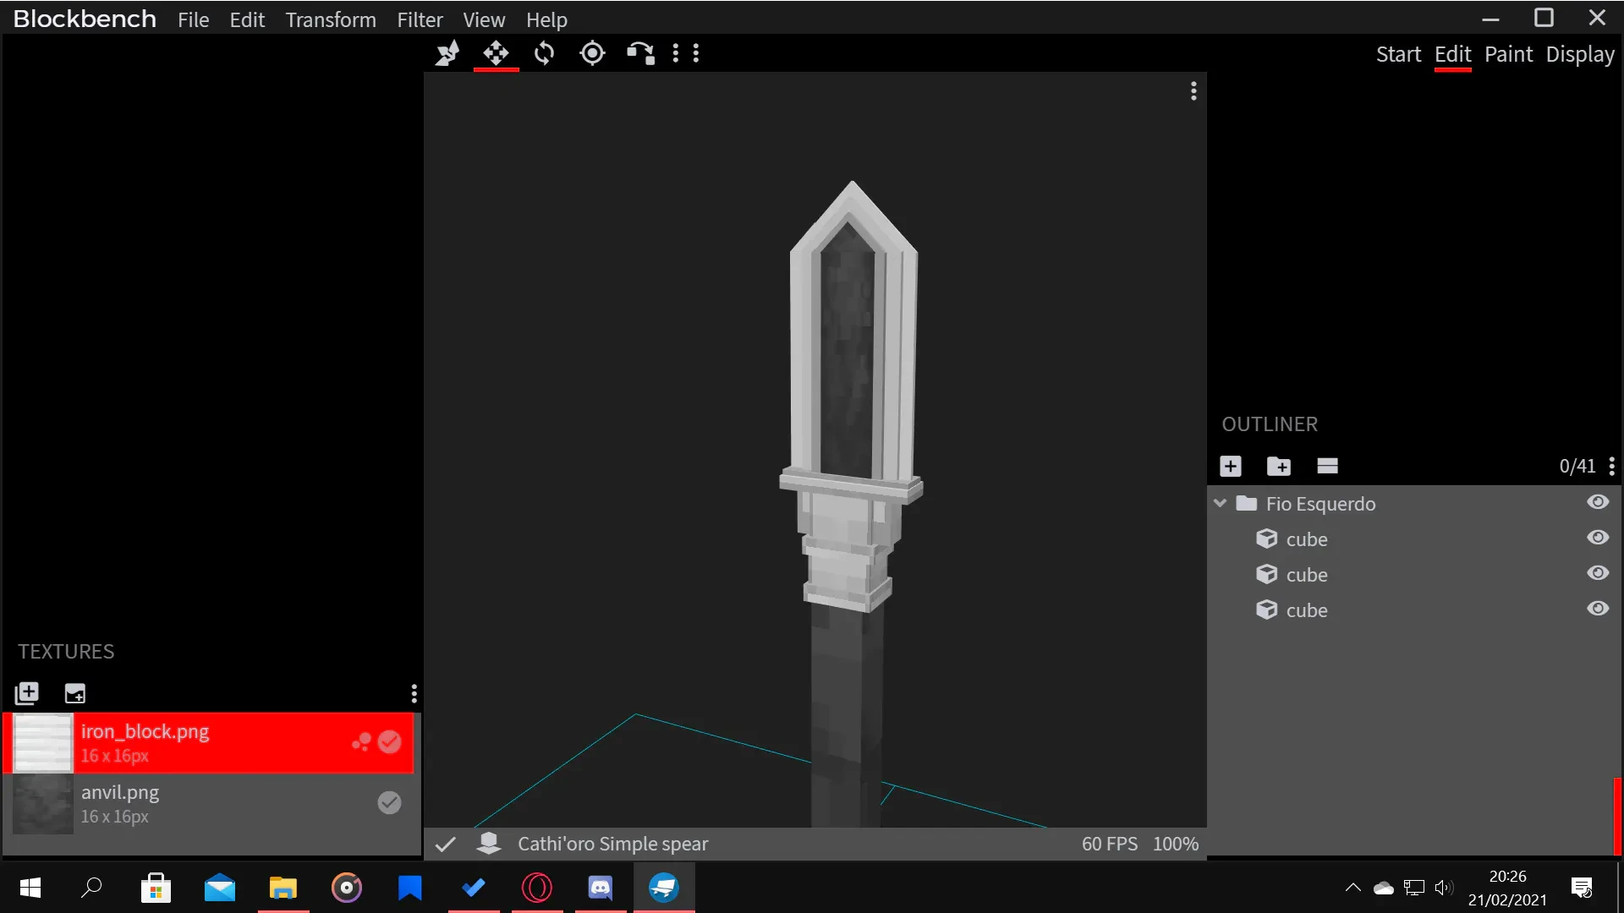Open File Explorer from the taskbar
Screen dimensions: 1624x913
pos(283,888)
